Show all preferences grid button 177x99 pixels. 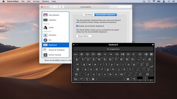62,7
